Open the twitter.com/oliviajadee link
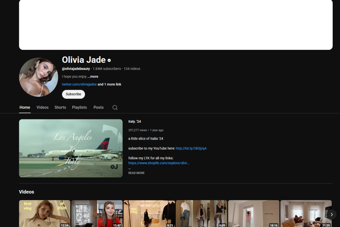This screenshot has height=227, width=340. coord(79,84)
